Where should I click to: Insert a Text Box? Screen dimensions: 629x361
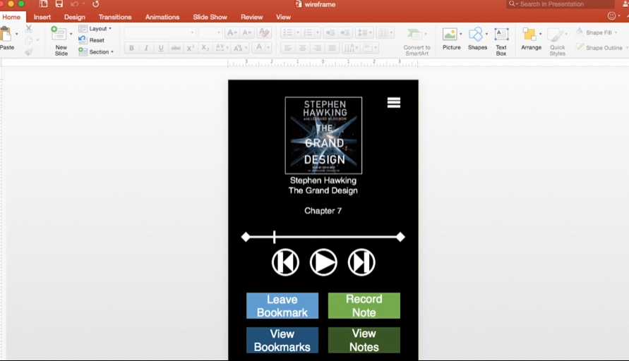501,42
